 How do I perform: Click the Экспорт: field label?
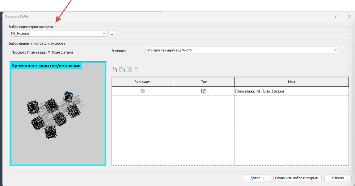point(119,51)
